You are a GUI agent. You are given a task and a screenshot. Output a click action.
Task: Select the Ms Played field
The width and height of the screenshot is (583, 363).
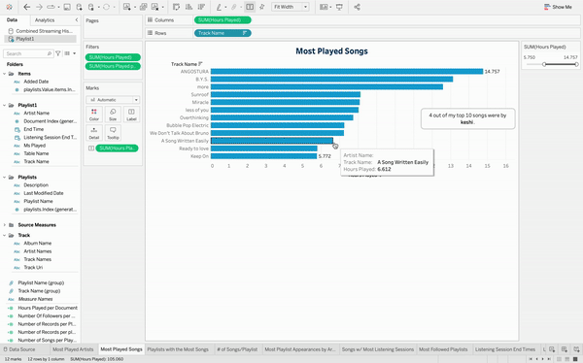coord(35,146)
